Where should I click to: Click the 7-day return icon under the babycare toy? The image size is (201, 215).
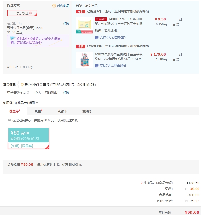click(97, 66)
